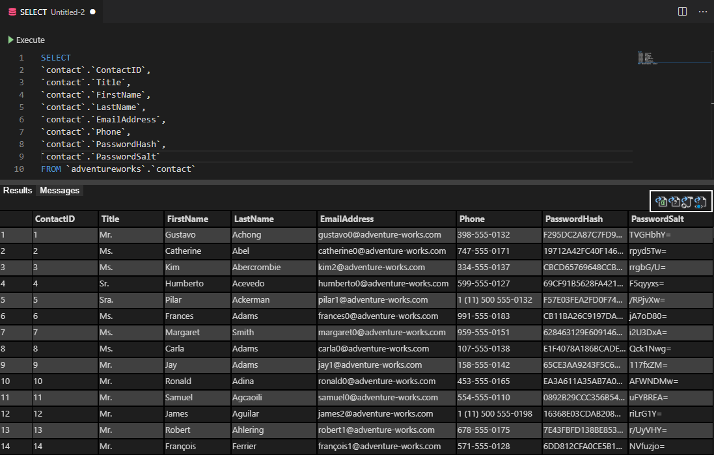Open the SELECT Untitled-2 editor tab

click(x=52, y=12)
